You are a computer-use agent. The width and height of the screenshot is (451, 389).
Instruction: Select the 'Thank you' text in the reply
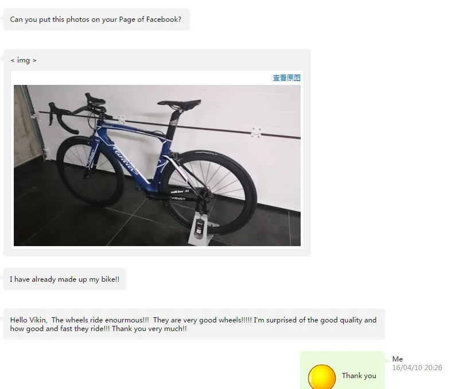(x=359, y=376)
